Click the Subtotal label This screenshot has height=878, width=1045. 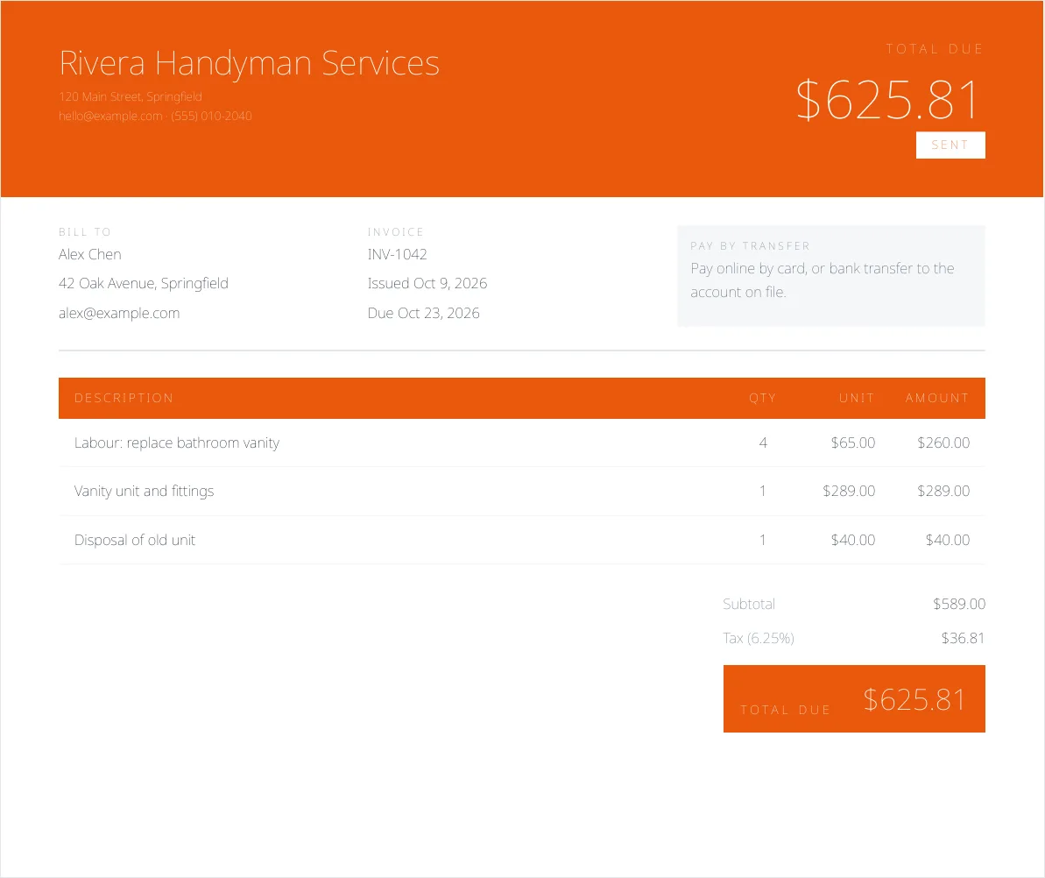click(749, 605)
